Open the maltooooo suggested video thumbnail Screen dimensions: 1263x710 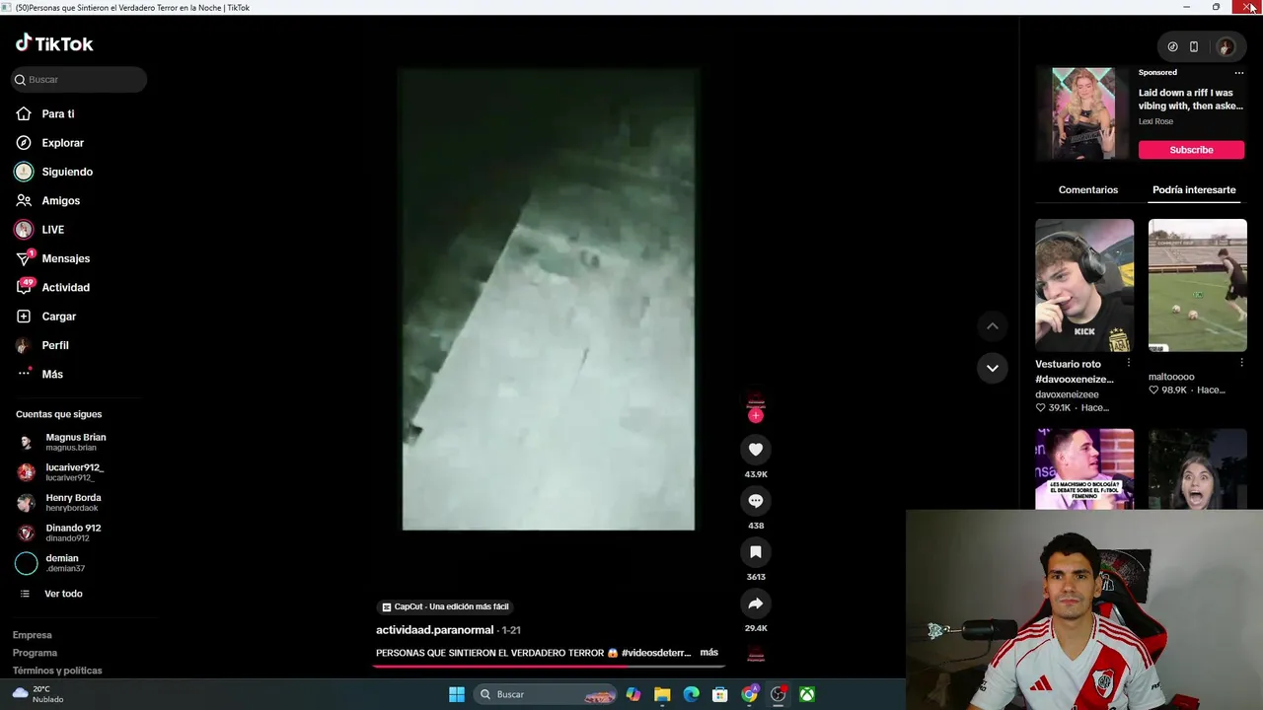point(1197,286)
